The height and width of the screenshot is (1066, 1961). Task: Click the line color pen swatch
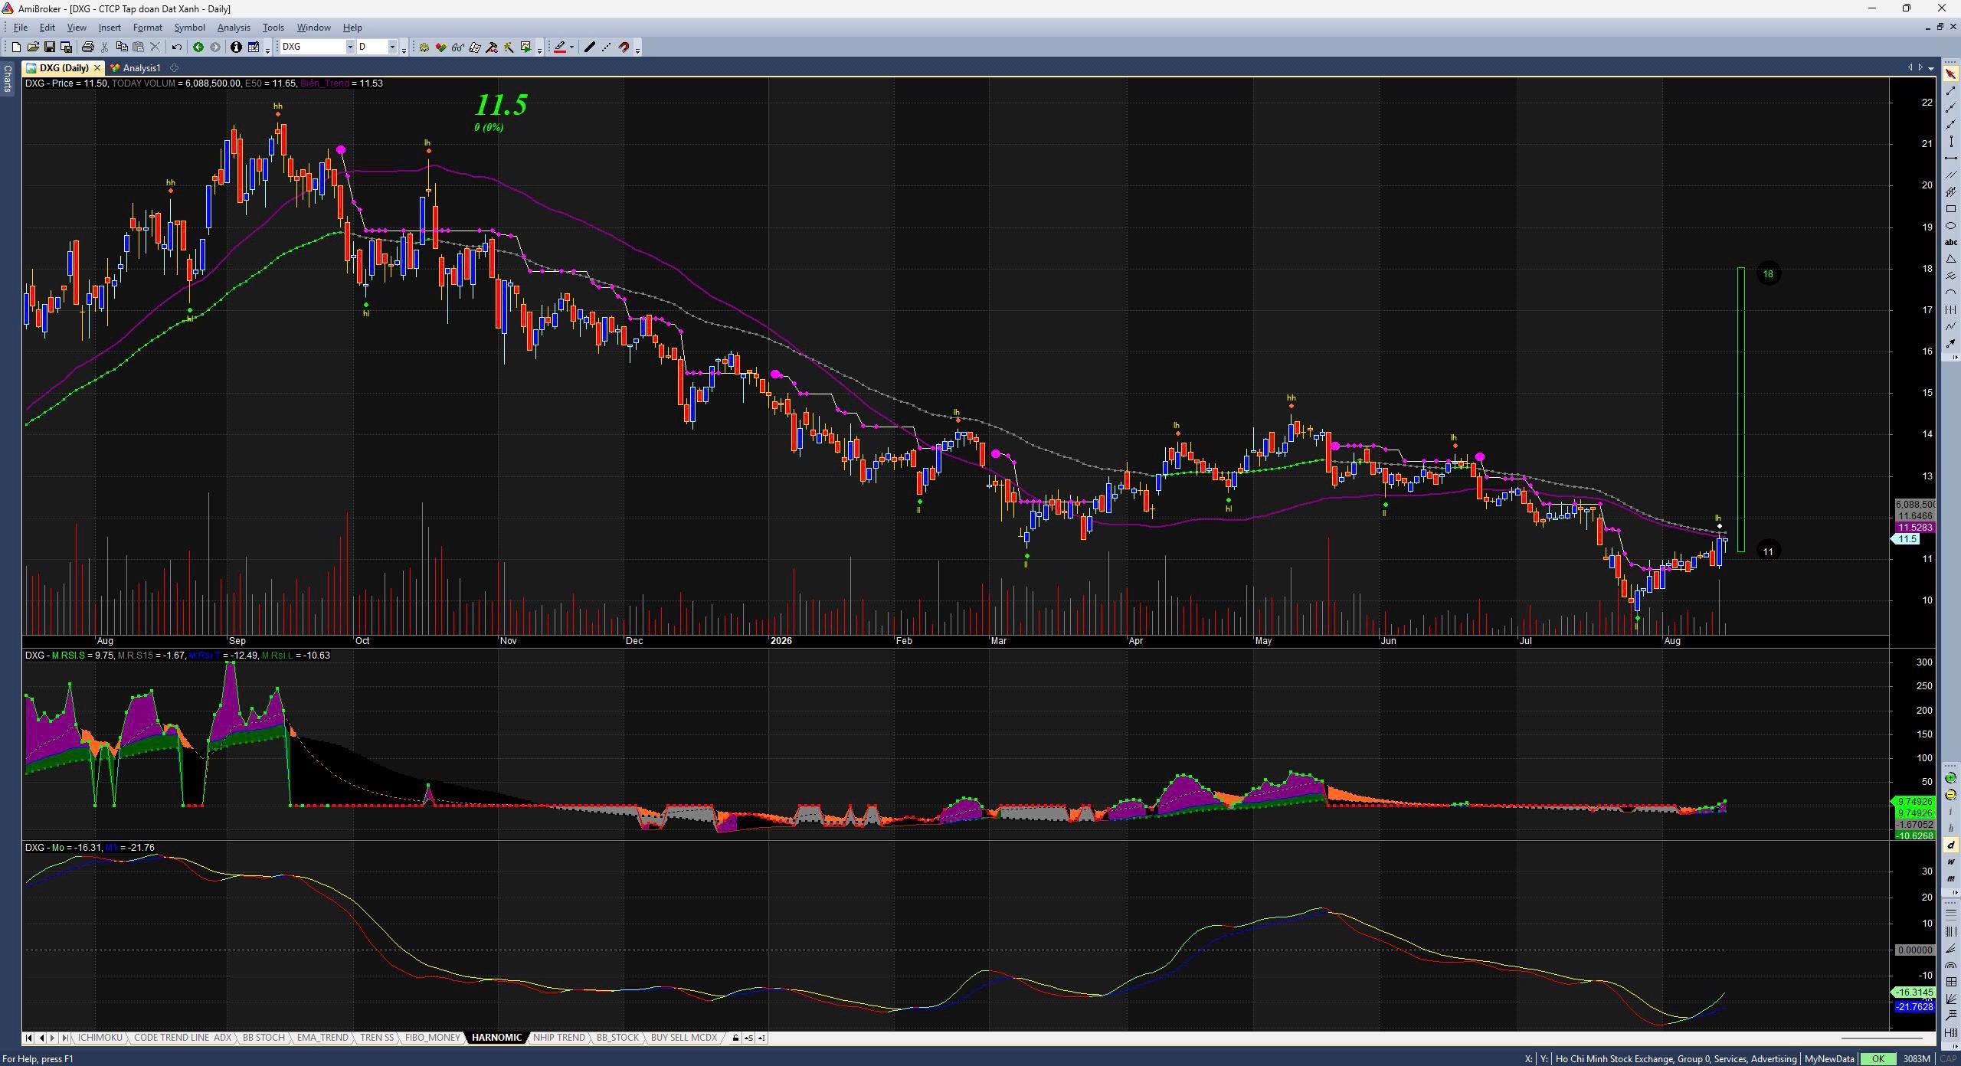(x=560, y=47)
